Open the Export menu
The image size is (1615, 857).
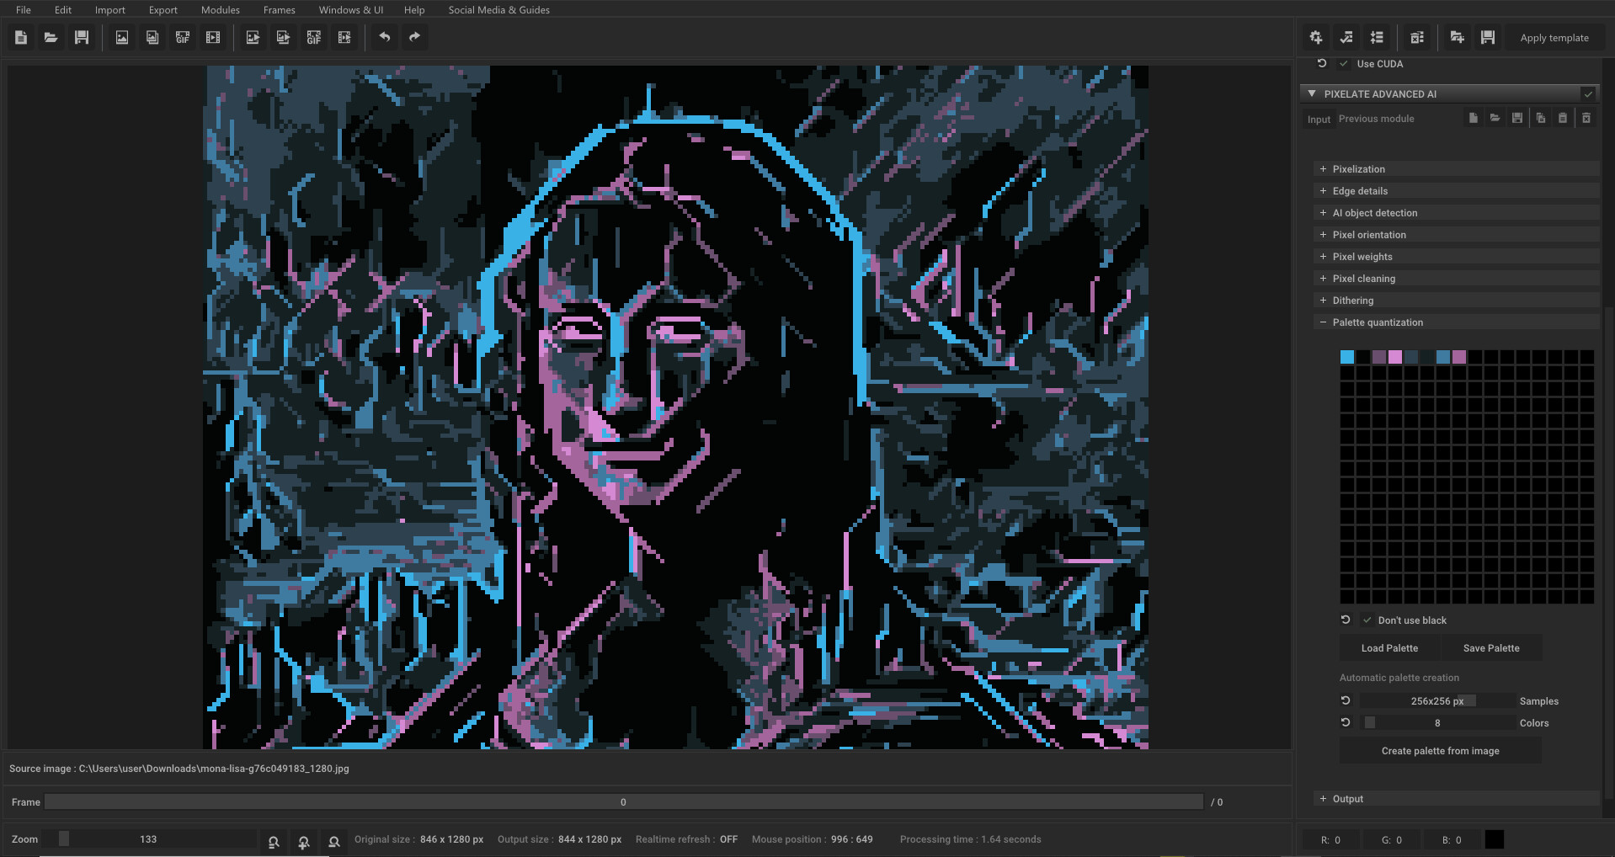[163, 10]
